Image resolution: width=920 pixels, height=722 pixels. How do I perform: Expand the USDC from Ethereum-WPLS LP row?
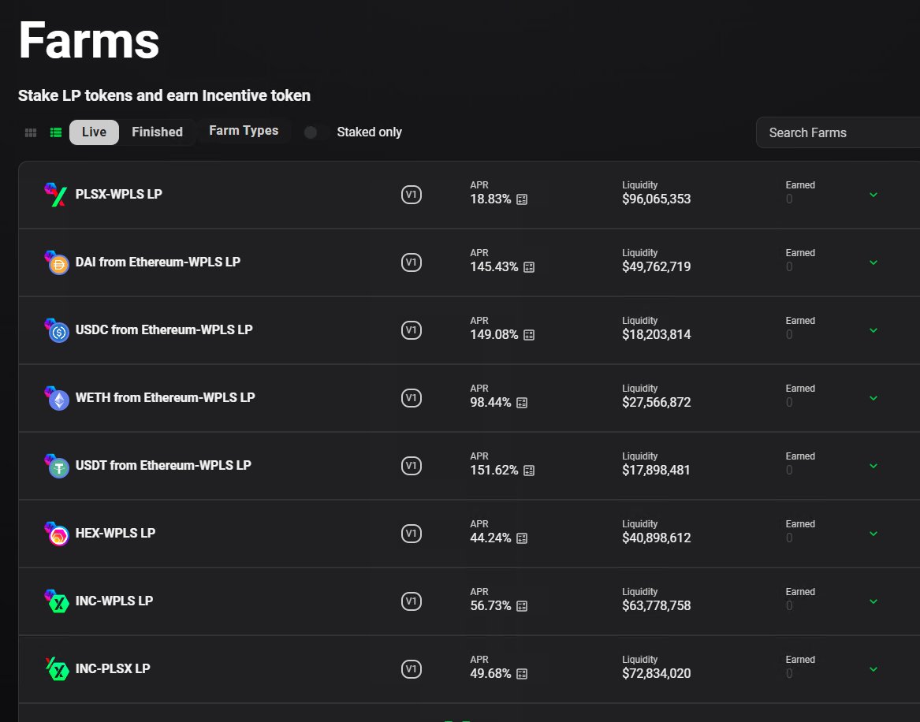873,330
